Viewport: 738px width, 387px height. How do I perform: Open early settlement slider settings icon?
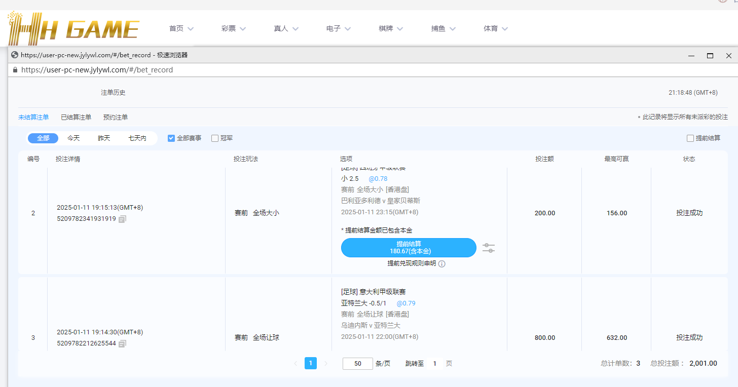(x=488, y=248)
